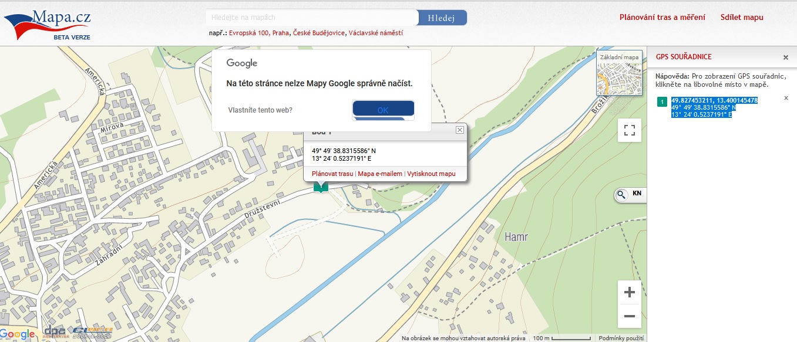Click the Hamr label on the map
797x342 pixels.
516,238
